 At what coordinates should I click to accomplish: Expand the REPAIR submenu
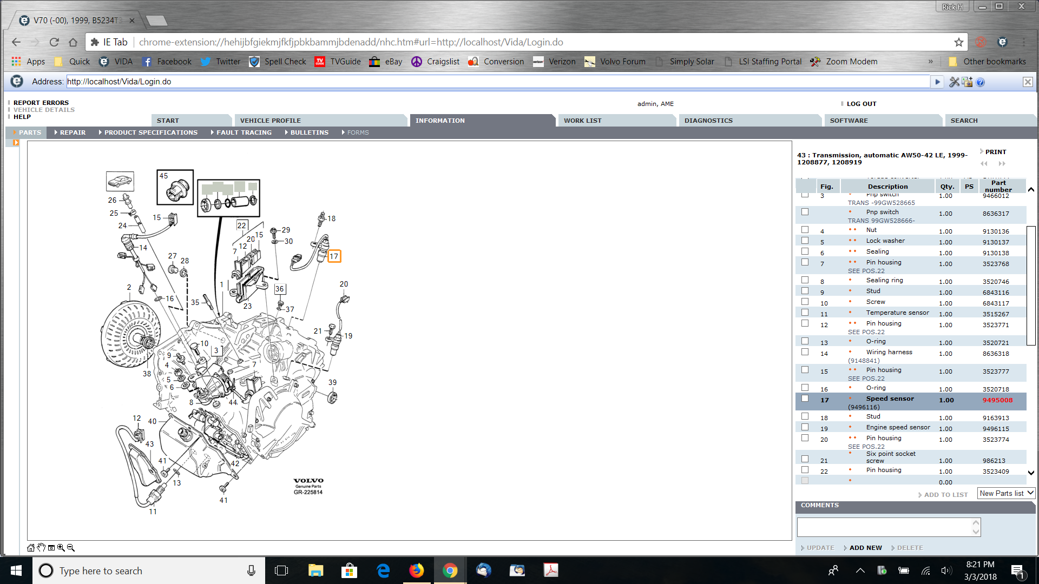click(73, 132)
